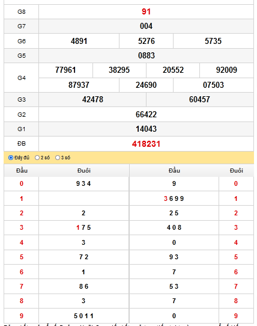Image resolution: width=257 pixels, height=326 pixels.
Task: Click the first "Đầu" column header
Action: (x=22, y=171)
